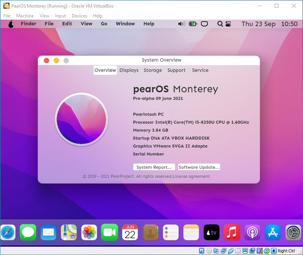Click the Monterey wallpaper circle image
The image size is (303, 255).
click(81, 119)
